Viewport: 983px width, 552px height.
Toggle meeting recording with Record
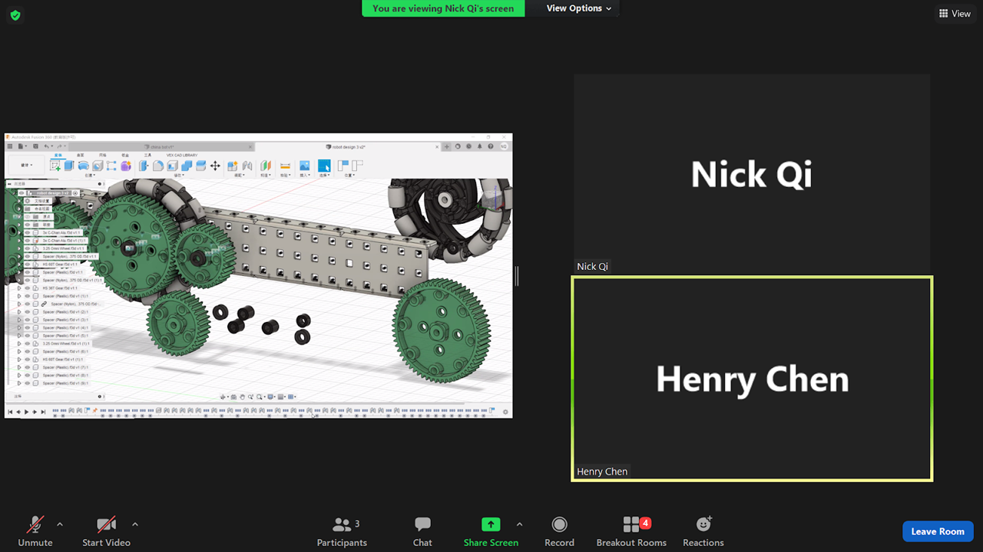[x=559, y=531]
